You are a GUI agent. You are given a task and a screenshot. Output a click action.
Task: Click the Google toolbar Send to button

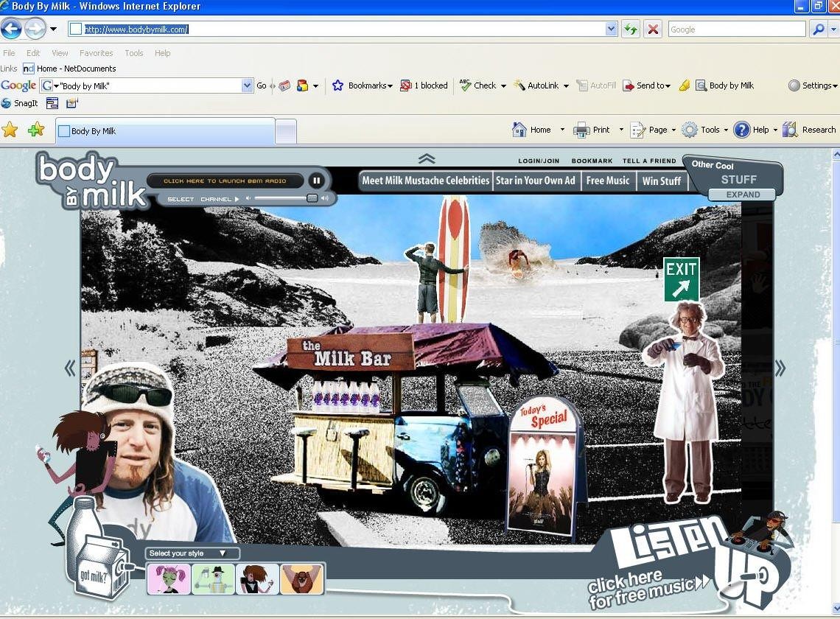tap(646, 85)
